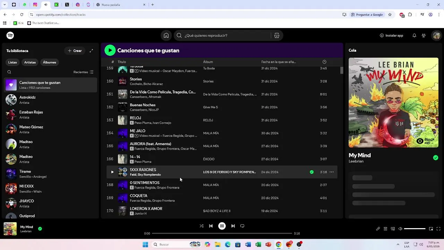Open the user profile avatar

[x=436, y=35]
